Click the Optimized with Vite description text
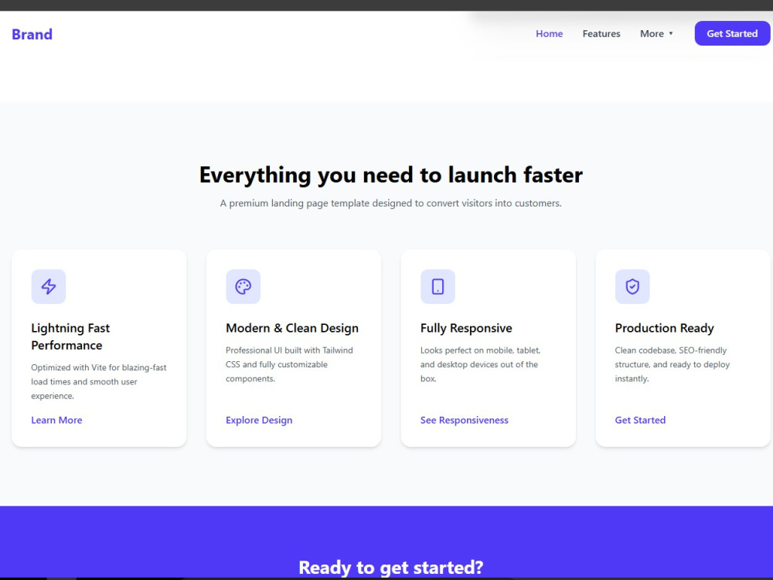 pyautogui.click(x=99, y=382)
